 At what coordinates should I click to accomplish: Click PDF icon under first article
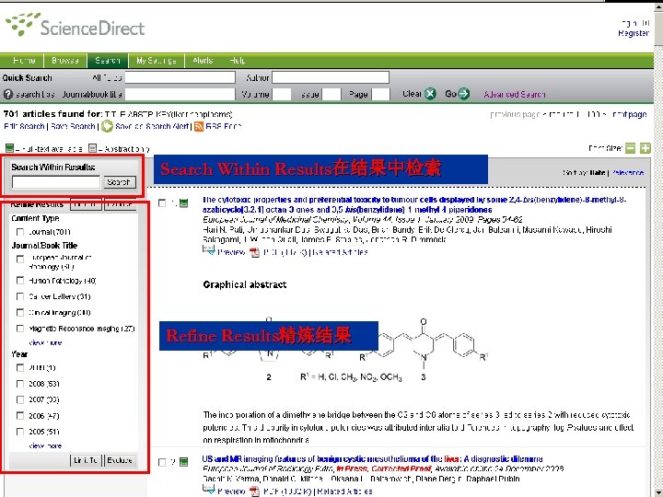[254, 252]
